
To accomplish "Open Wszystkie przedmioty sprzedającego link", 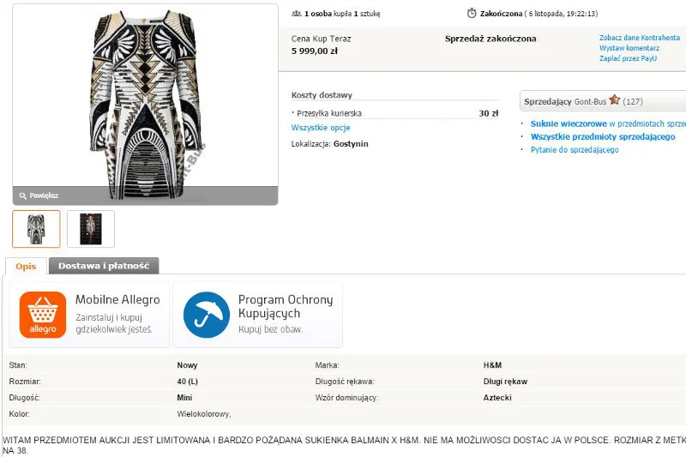I will coord(603,136).
